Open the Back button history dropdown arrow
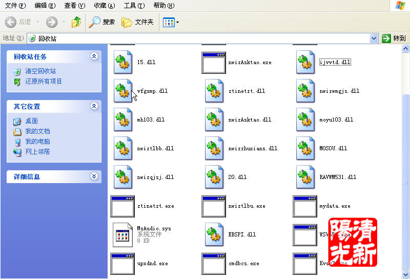 pyautogui.click(x=37, y=22)
